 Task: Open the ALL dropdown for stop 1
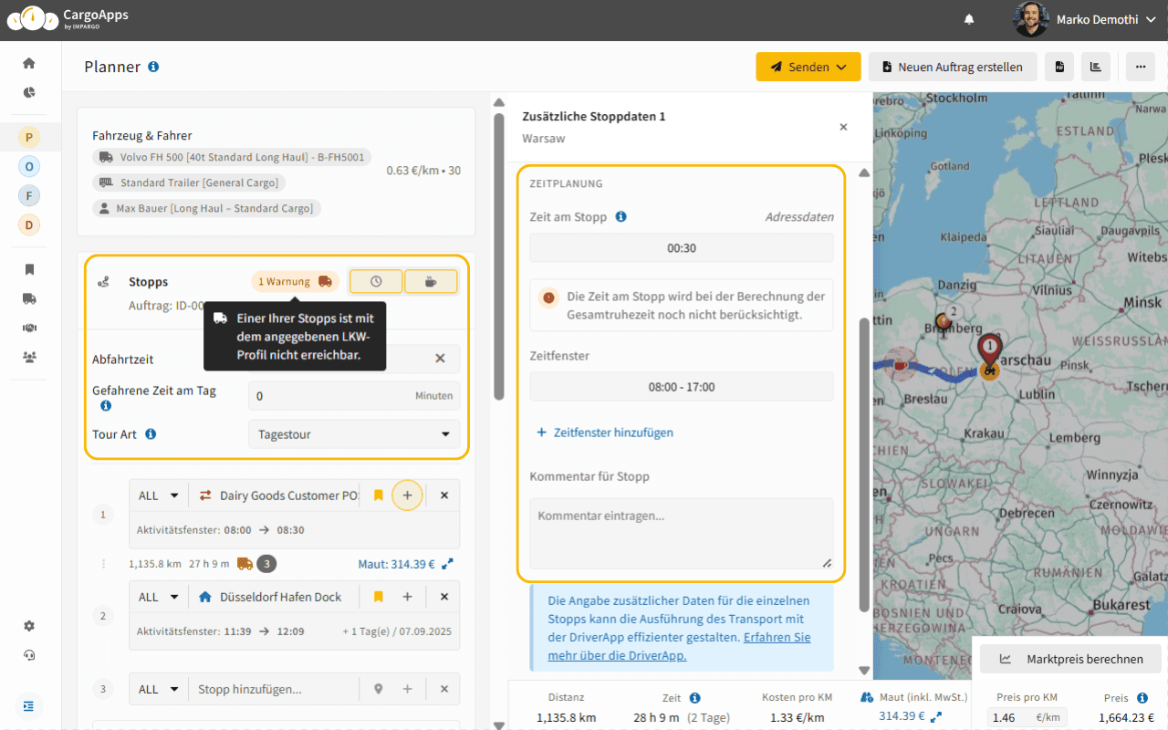point(159,495)
